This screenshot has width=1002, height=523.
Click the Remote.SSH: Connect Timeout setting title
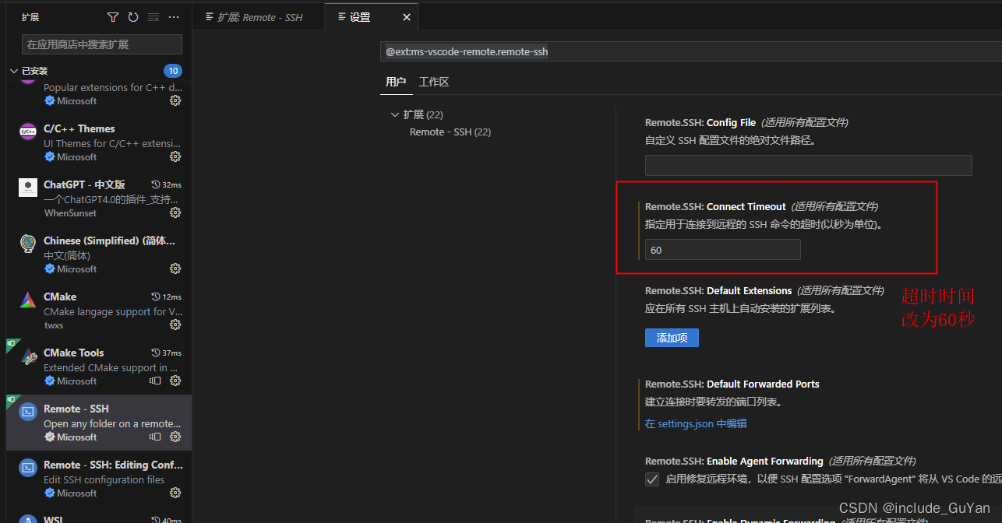point(715,207)
